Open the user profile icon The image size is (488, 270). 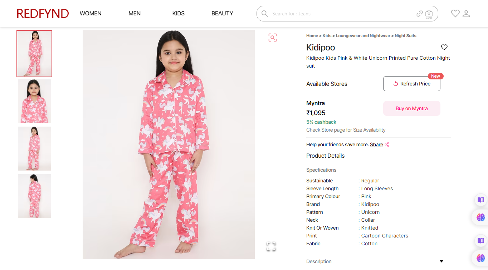pos(466,14)
